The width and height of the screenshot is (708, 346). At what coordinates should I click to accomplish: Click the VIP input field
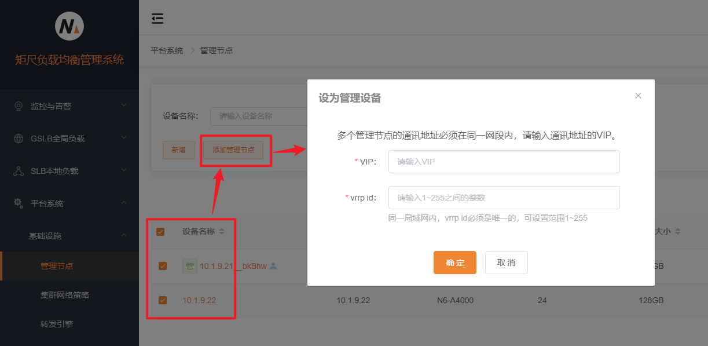point(504,162)
